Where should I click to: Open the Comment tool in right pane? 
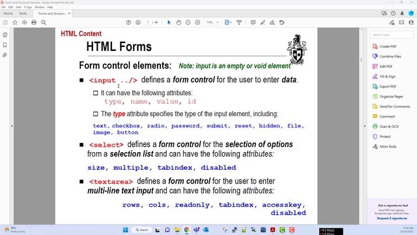click(x=384, y=116)
